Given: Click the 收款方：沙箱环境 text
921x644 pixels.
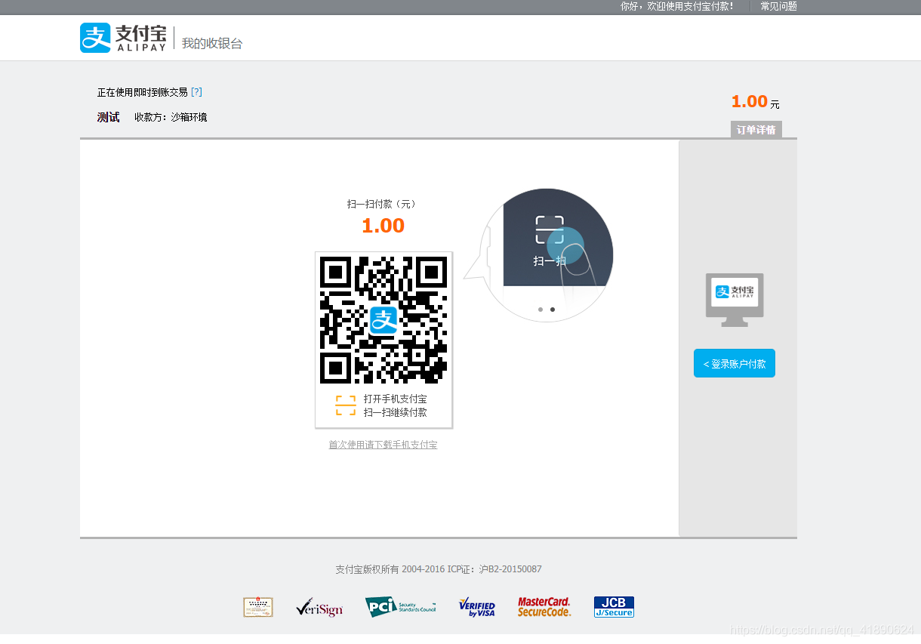Looking at the screenshot, I should [171, 117].
